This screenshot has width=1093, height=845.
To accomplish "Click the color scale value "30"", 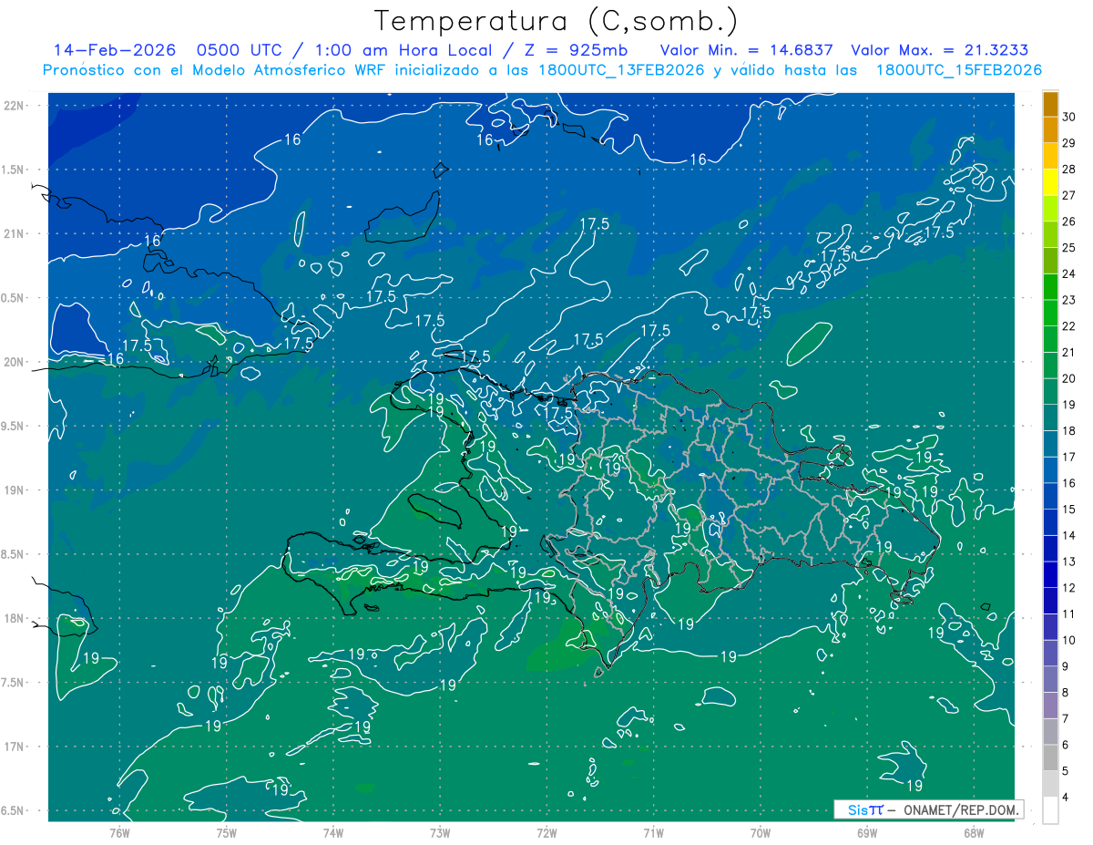I will click(x=1069, y=118).
